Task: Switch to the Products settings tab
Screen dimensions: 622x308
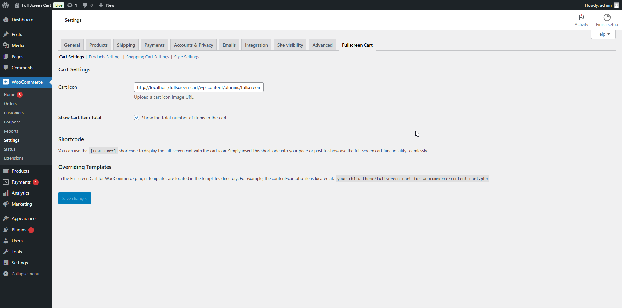Action: 98,45
